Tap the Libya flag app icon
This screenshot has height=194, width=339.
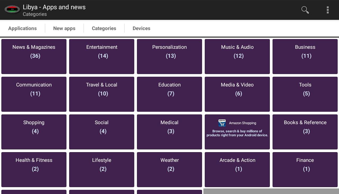click(x=12, y=10)
